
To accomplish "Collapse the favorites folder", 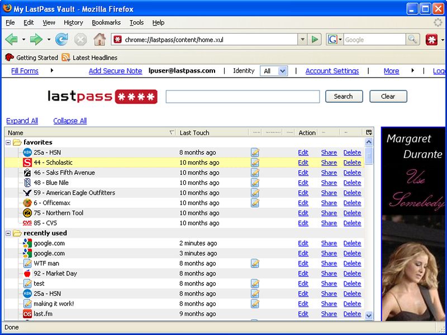I will click(8, 142).
